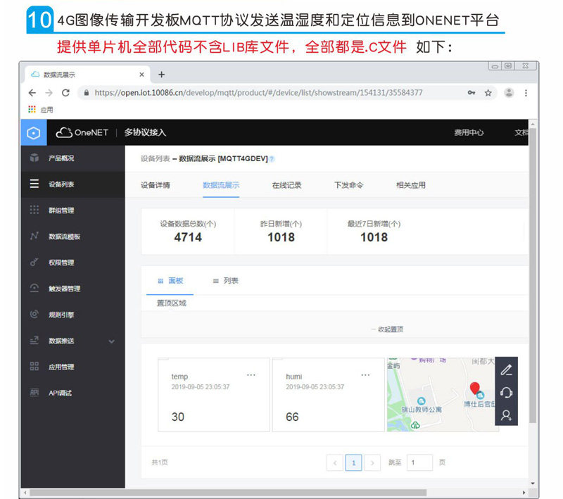The width and height of the screenshot is (563, 499).
Task: Bookmark page with the star icon
Action: (488, 93)
